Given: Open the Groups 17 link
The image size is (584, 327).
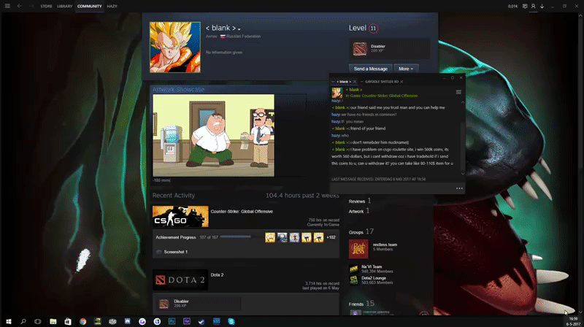Looking at the screenshot, I should pos(361,231).
